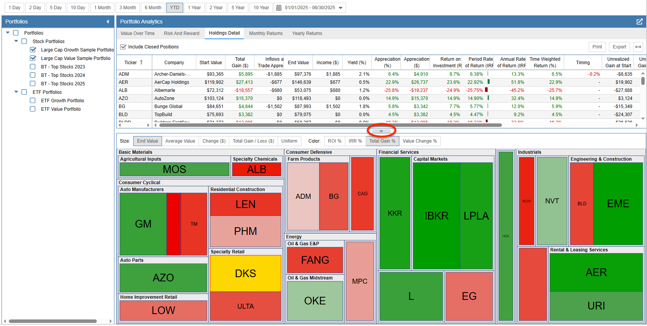Set treemap size to Change ($)
The width and height of the screenshot is (647, 326).
pos(214,141)
